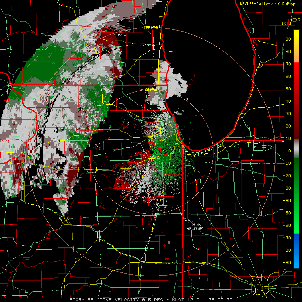Click the KLOT 12 JUL 25 00:20 timestamp

[202, 300]
